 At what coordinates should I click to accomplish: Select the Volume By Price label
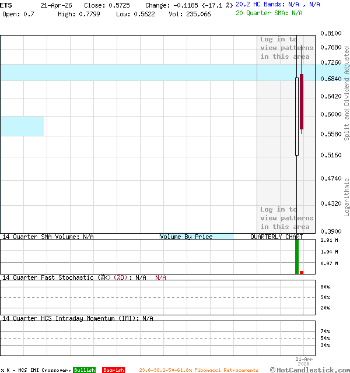point(186,237)
